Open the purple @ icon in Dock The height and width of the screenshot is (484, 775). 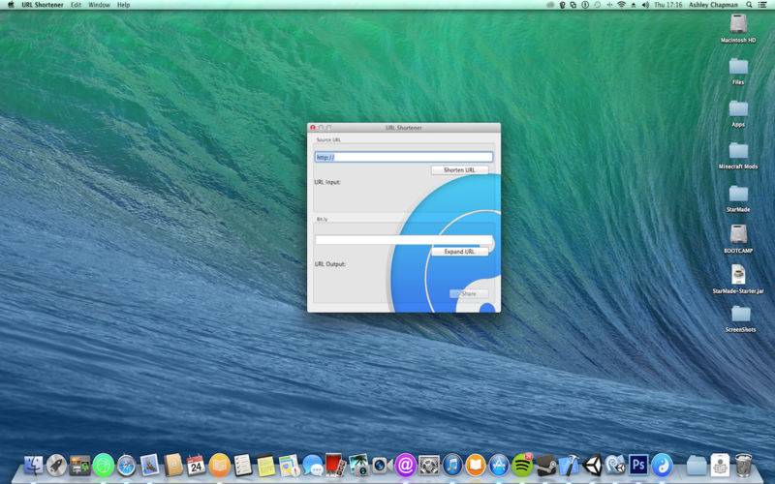click(405, 466)
